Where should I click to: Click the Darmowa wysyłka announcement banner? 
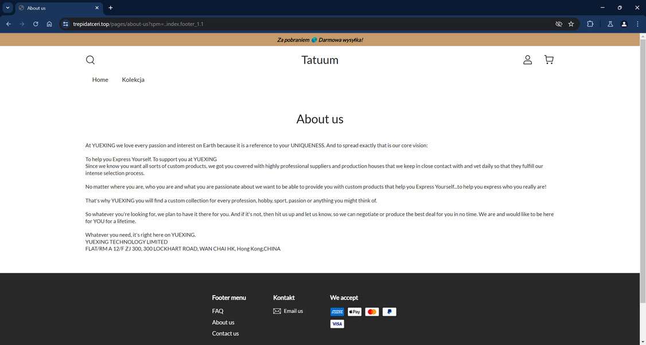(x=320, y=40)
